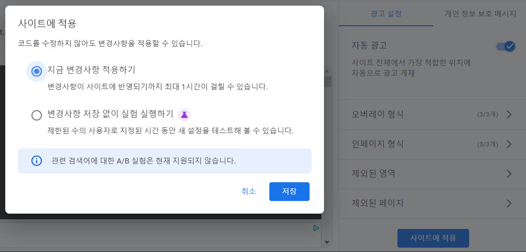Click the purple experiment flask icon
The width and height of the screenshot is (526, 252).
click(x=184, y=115)
